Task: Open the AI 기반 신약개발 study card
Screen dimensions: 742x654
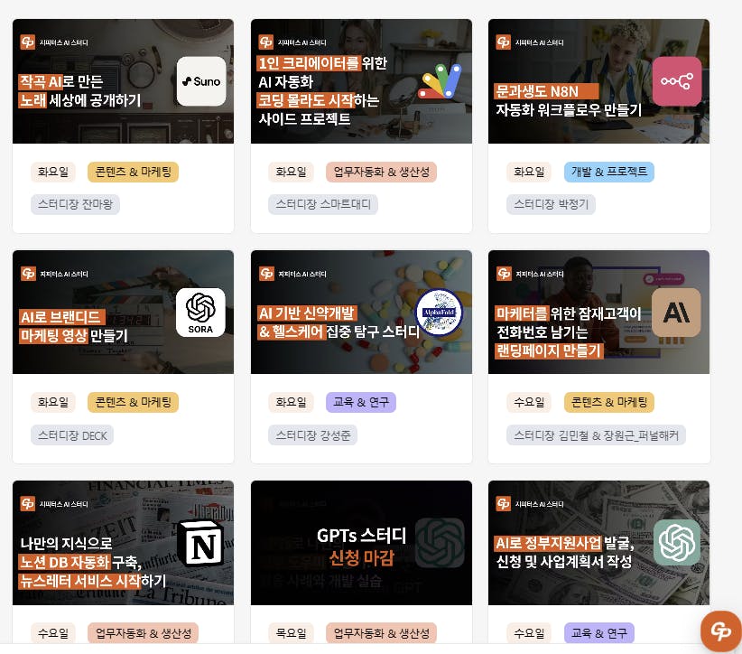Action: [x=362, y=357]
